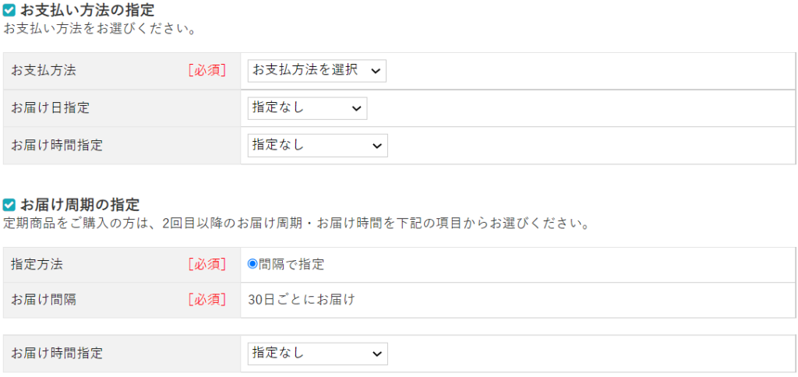798x377 pixels.
Task: Click the お届け日指定 row label
Action: [x=50, y=108]
